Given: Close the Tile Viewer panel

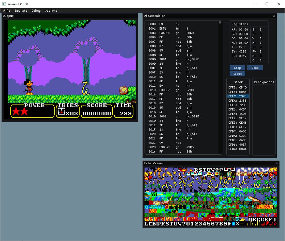Looking at the screenshot, I should coord(276,163).
